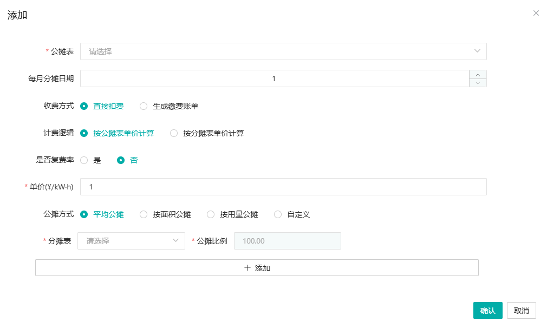
Task: Open the 公摊表 dropdown
Action: tap(283, 51)
